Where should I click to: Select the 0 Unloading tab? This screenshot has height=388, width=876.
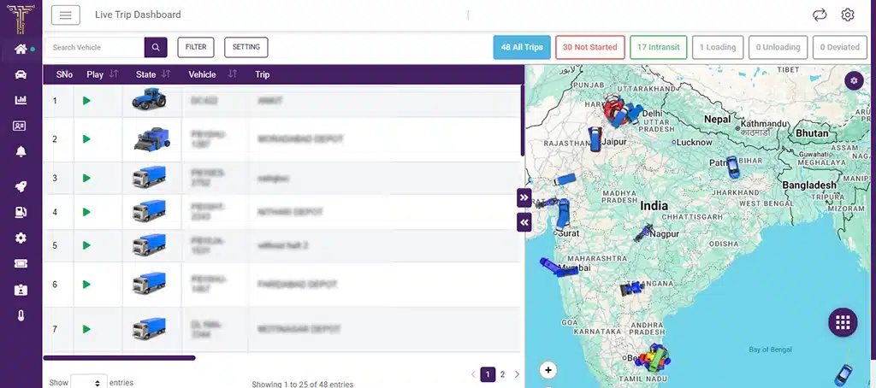coord(778,48)
